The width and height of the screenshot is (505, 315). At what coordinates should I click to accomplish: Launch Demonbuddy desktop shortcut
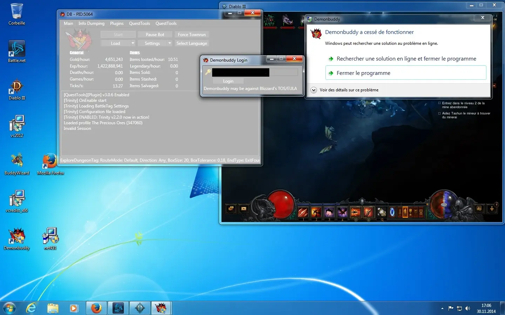tap(17, 239)
